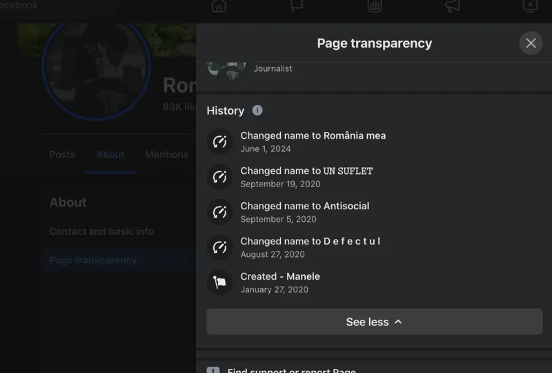Open the insights chart icon in top bar

tap(375, 6)
